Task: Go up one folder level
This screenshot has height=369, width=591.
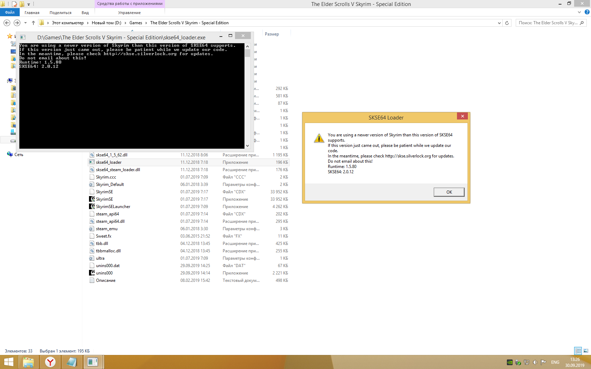Action: tap(33, 23)
